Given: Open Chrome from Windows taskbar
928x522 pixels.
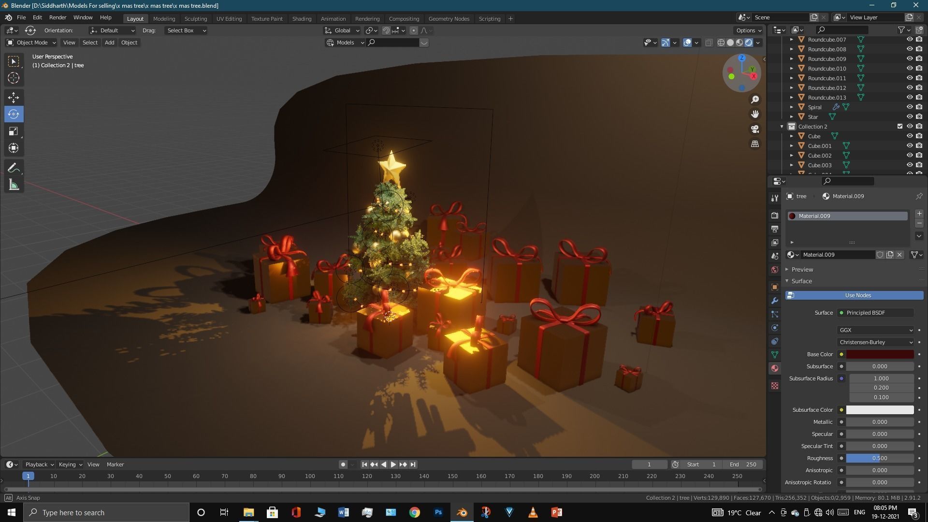Looking at the screenshot, I should (x=414, y=512).
